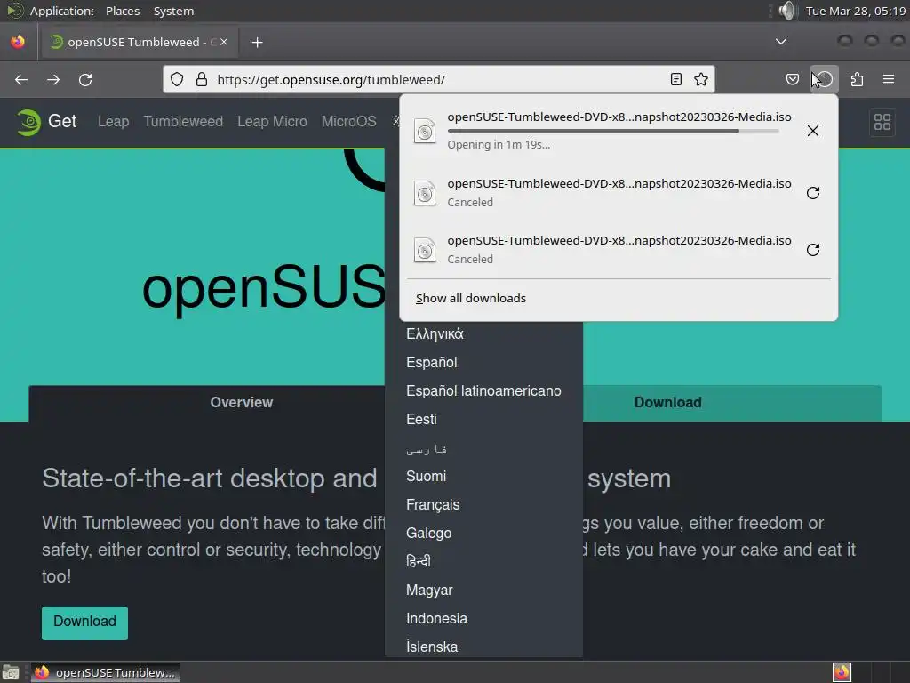910x683 pixels.
Task: Expand the list all tabs chevron
Action: pos(781,42)
